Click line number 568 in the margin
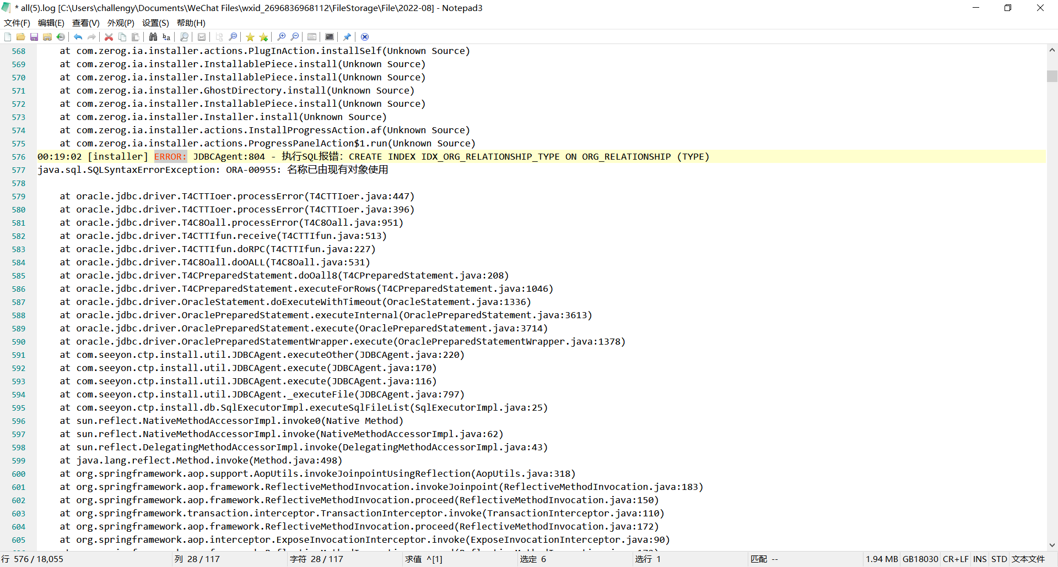Image resolution: width=1058 pixels, height=567 pixels. (19, 51)
